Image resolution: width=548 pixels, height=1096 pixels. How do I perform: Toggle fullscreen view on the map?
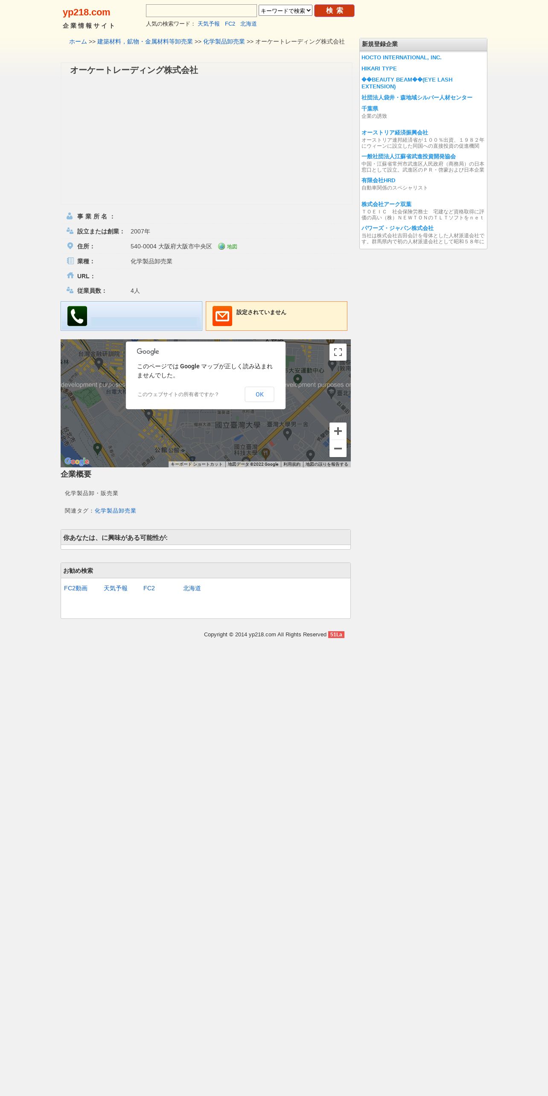pyautogui.click(x=338, y=352)
